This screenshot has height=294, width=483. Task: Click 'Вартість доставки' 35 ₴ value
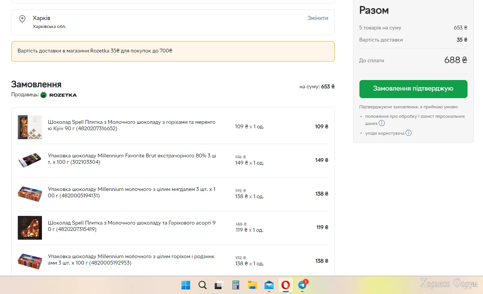click(462, 40)
